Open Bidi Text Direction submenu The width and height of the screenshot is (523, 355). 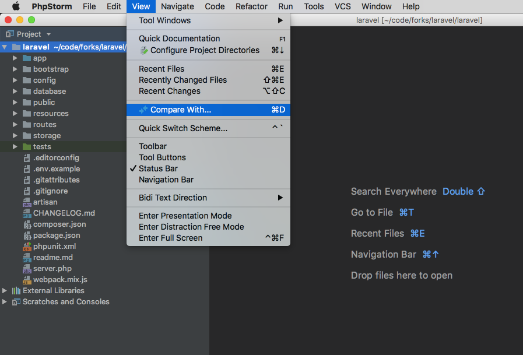(x=208, y=198)
